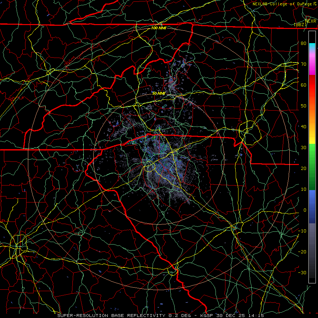Click the reflectivity color scale bar

[x=312, y=157]
